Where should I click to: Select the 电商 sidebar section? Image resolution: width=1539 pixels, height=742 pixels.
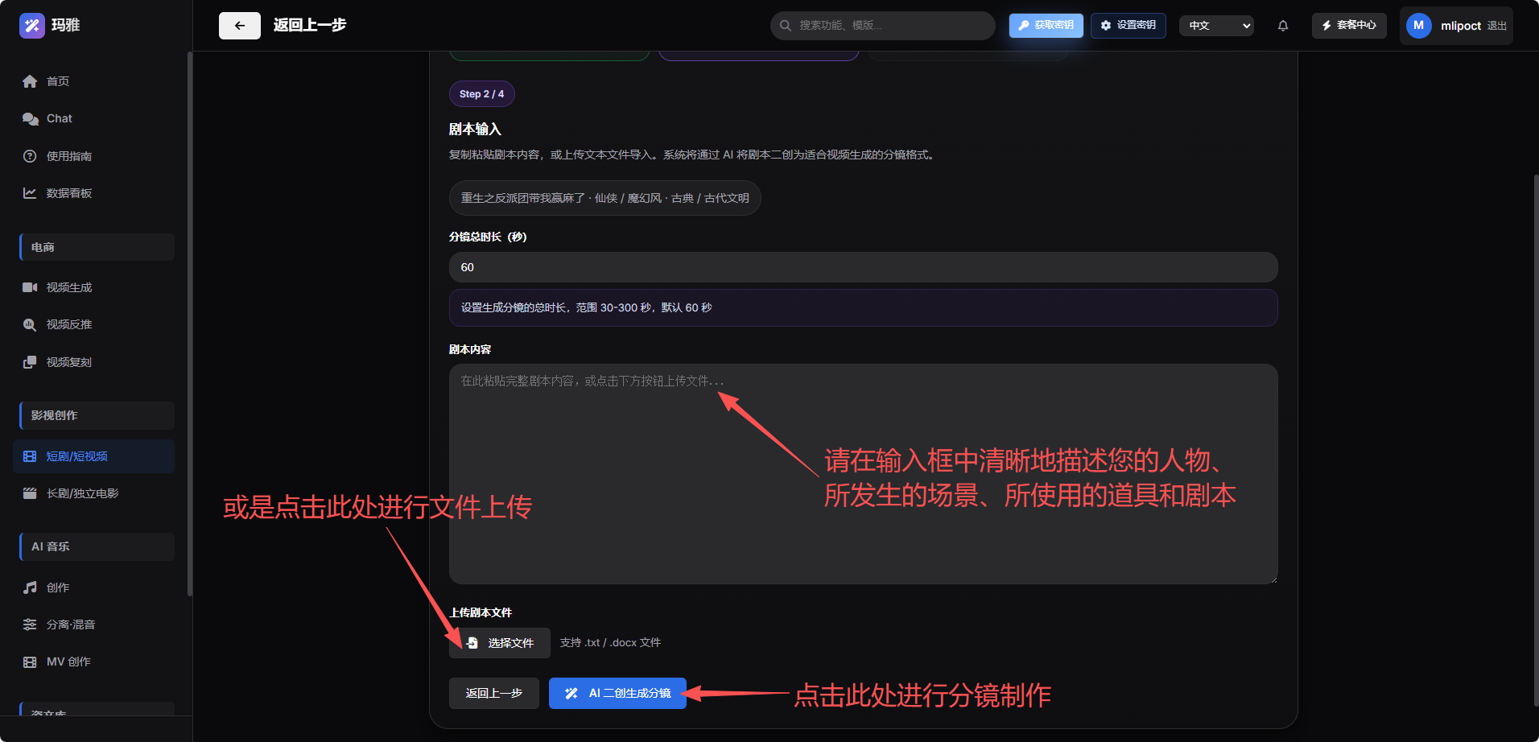(x=97, y=247)
